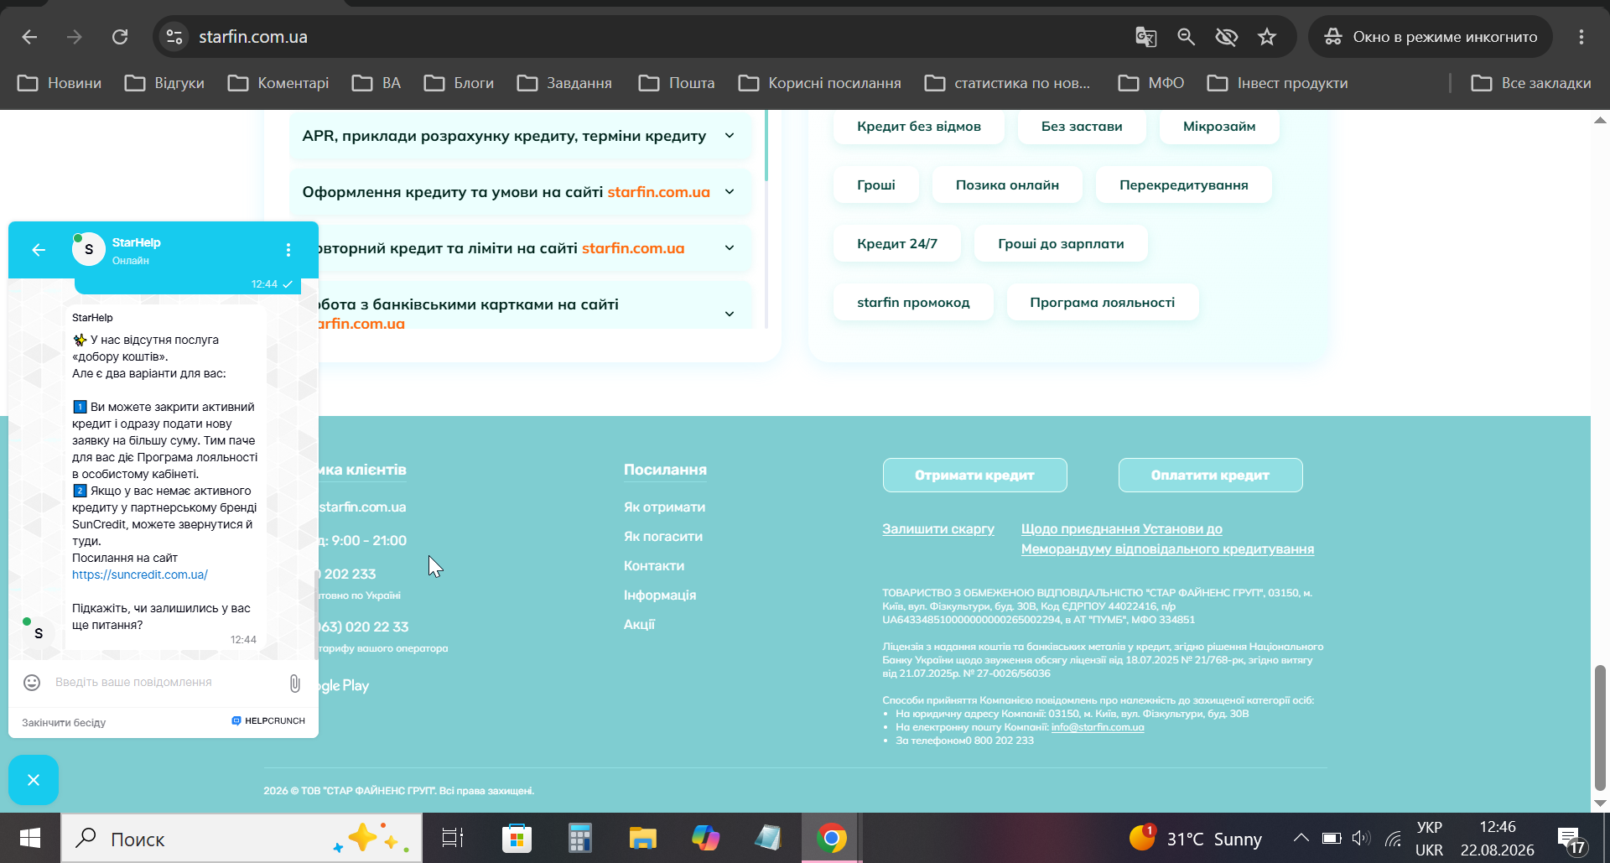
Task: Open the Chrome three-dot menu
Action: coord(1581,37)
